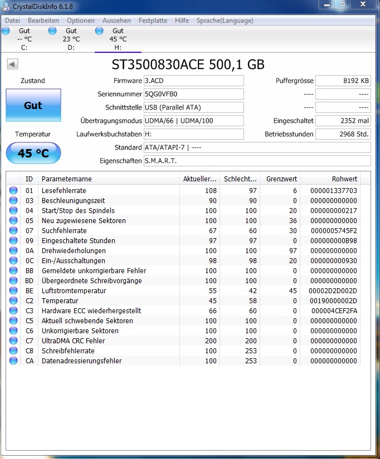This screenshot has width=380, height=459.
Task: Open the Festplatte menu
Action: click(x=153, y=21)
